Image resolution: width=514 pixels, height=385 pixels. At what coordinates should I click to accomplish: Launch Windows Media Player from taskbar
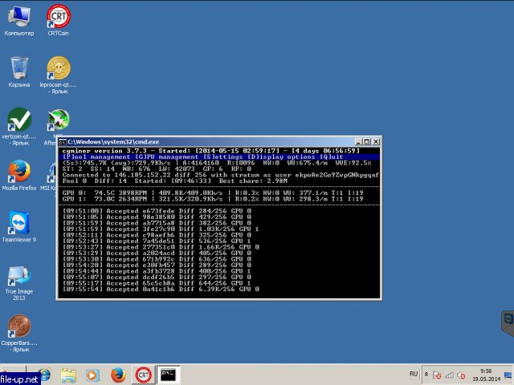tap(92, 375)
